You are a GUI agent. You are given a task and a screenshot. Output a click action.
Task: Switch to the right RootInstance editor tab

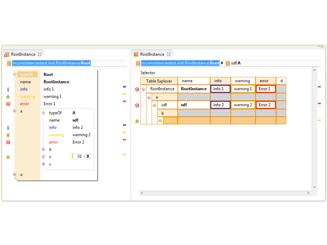(x=152, y=54)
